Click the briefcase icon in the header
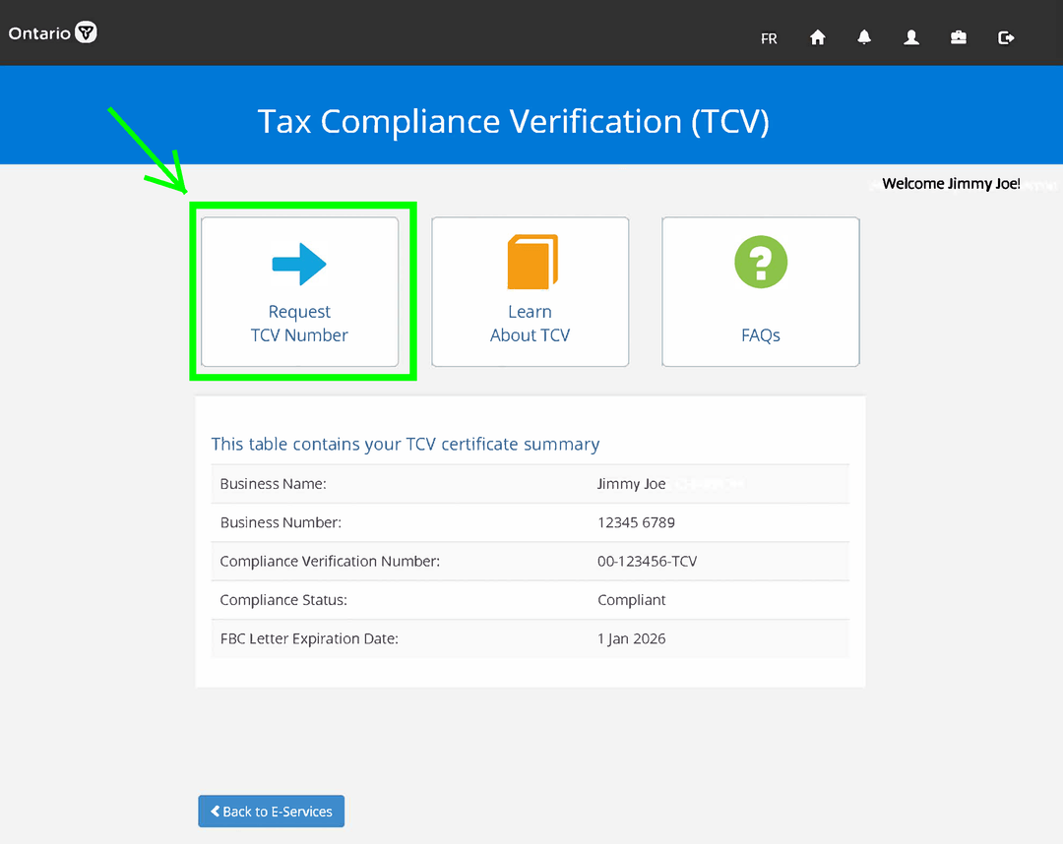 pyautogui.click(x=958, y=37)
